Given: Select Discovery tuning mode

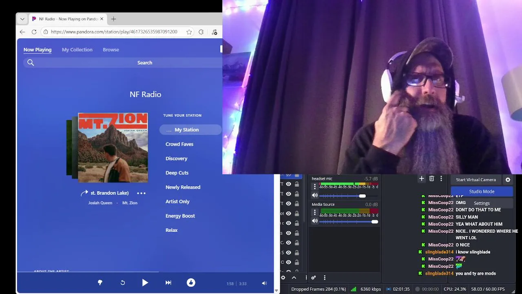Looking at the screenshot, I should 177,158.
